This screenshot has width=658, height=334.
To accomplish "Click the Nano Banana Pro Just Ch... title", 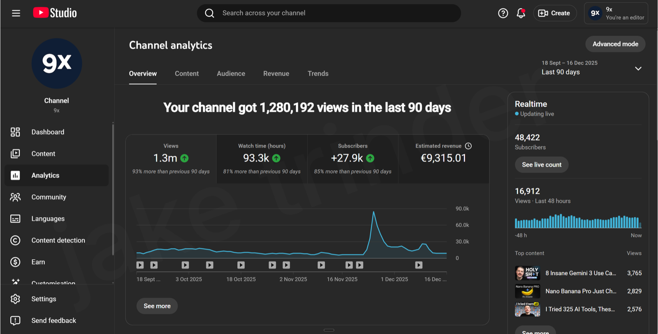I will 581,291.
